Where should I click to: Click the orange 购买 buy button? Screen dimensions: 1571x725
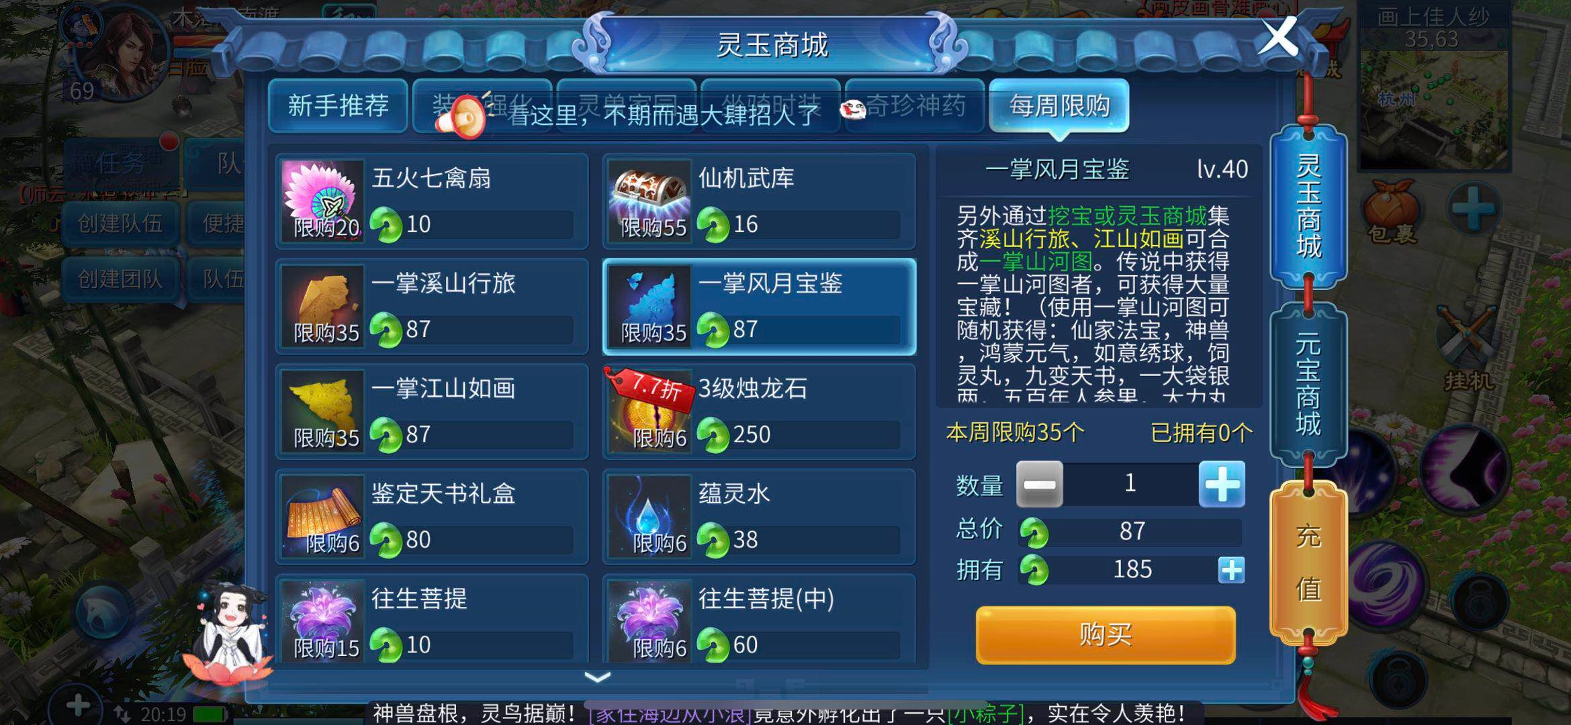click(x=1106, y=635)
